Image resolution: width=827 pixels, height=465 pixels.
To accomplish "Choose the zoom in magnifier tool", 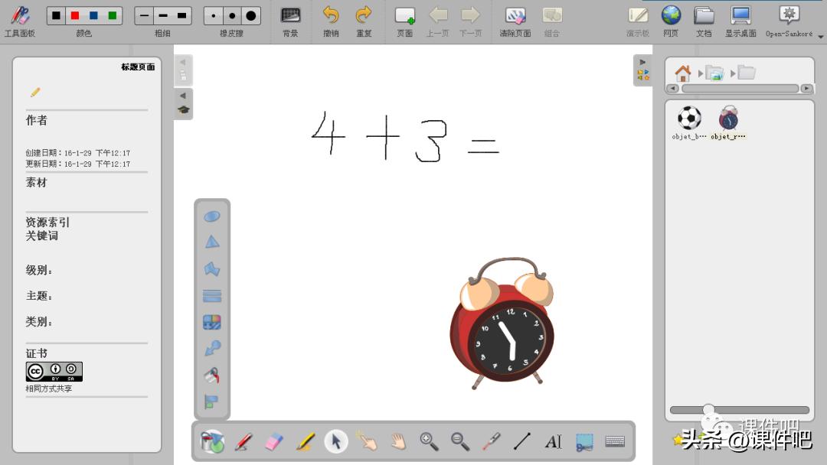I will tap(429, 441).
